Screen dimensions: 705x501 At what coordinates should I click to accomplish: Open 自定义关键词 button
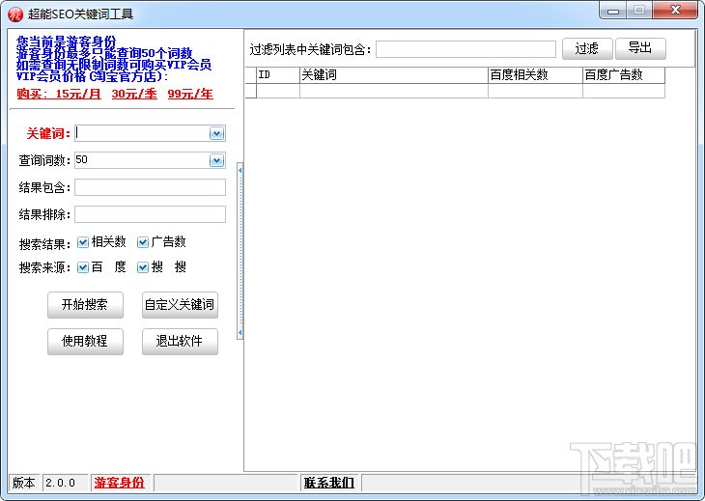tap(180, 305)
